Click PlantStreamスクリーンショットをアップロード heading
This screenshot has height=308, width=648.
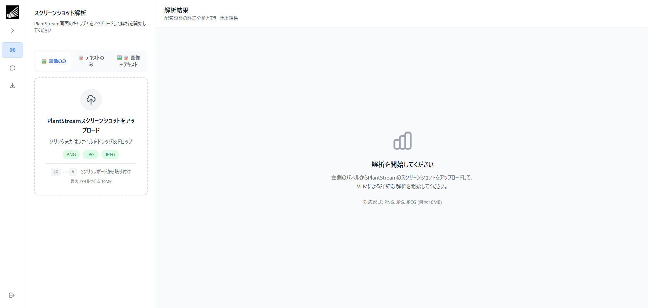91,125
